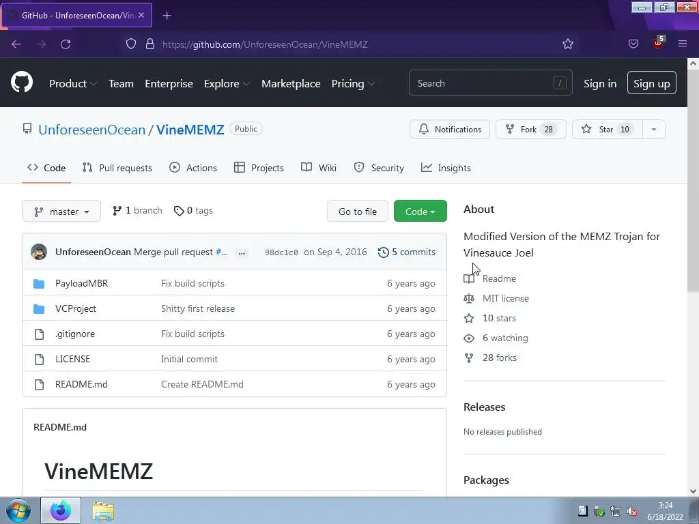Open a new tab with the plus icon
The width and height of the screenshot is (699, 524).
pyautogui.click(x=167, y=16)
